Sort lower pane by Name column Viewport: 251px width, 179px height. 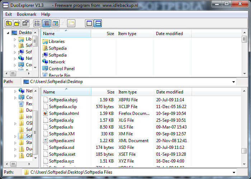66,92
